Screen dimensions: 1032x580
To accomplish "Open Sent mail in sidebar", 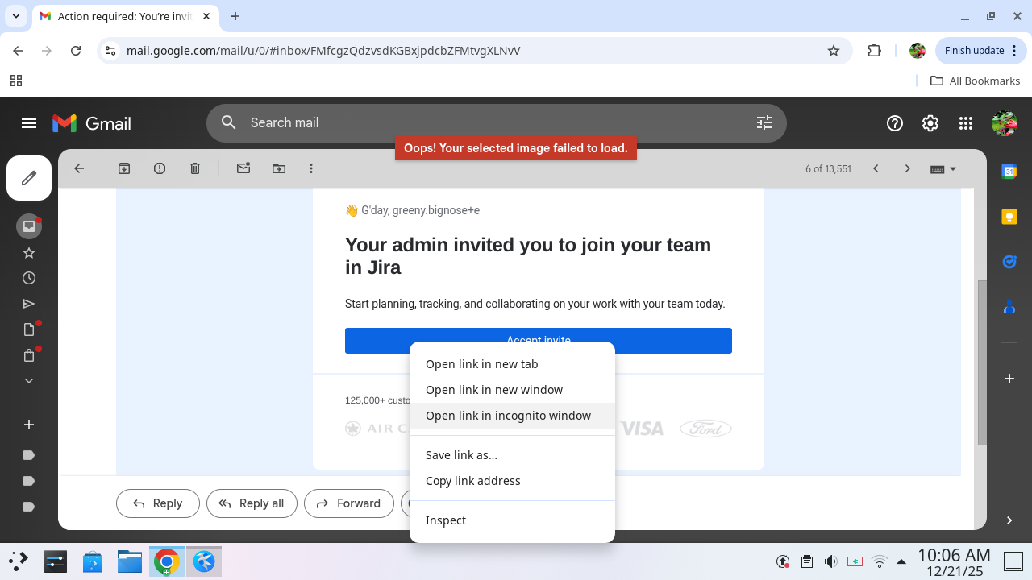I will [29, 304].
